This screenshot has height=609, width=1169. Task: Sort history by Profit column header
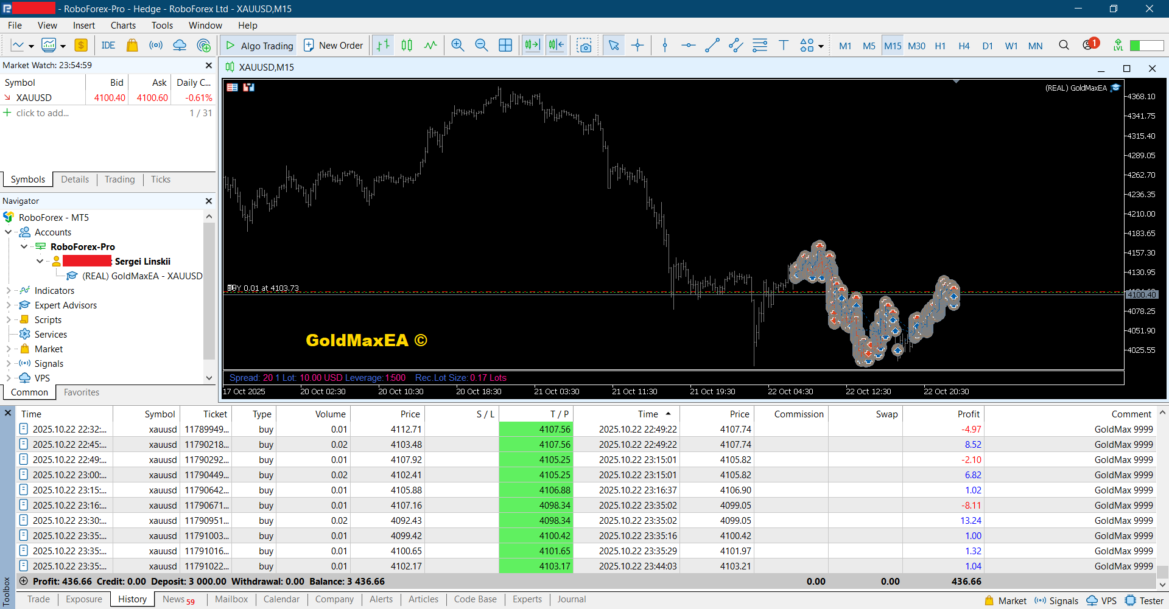[943, 414]
